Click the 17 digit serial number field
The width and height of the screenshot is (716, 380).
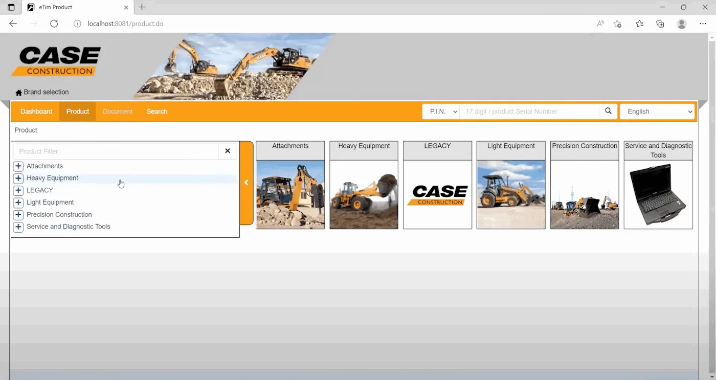click(x=529, y=111)
